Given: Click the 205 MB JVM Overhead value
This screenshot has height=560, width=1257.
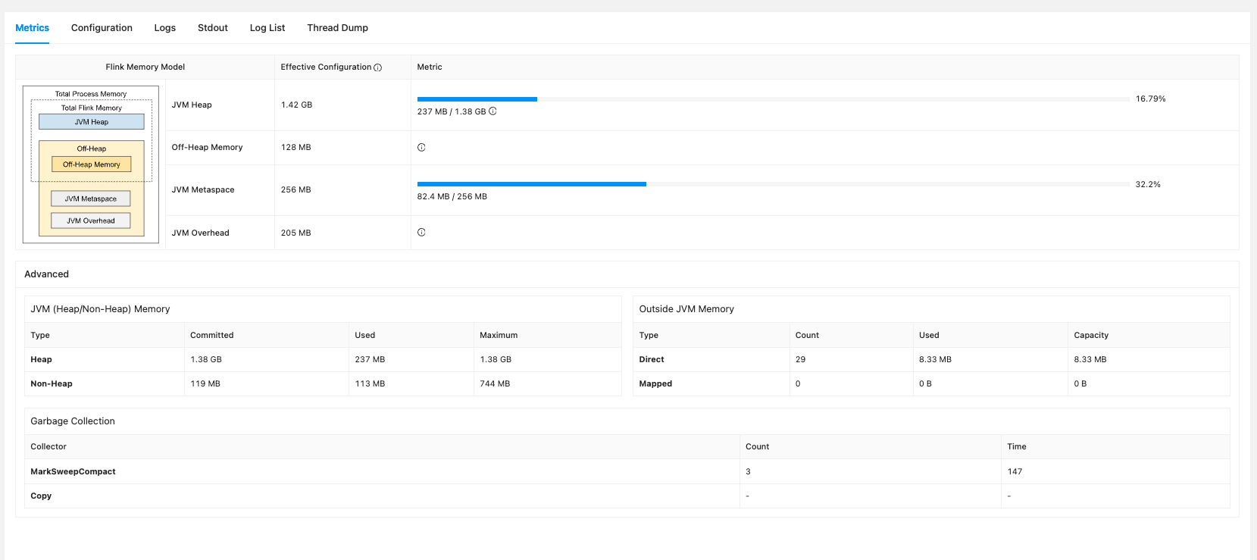Looking at the screenshot, I should (295, 233).
